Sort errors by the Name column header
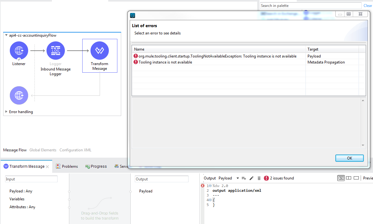 coord(219,49)
